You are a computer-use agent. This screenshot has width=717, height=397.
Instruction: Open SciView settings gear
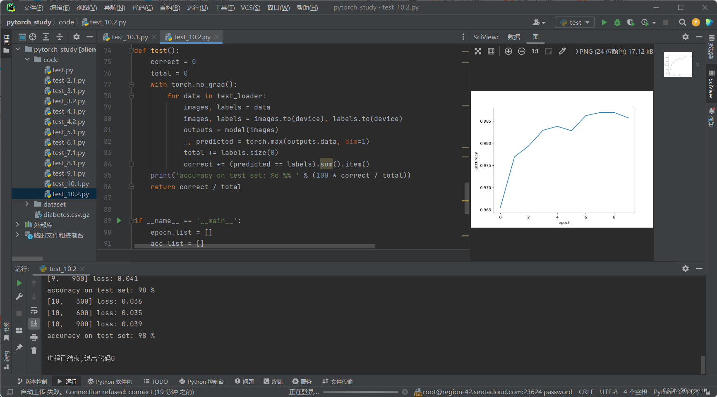(686, 37)
